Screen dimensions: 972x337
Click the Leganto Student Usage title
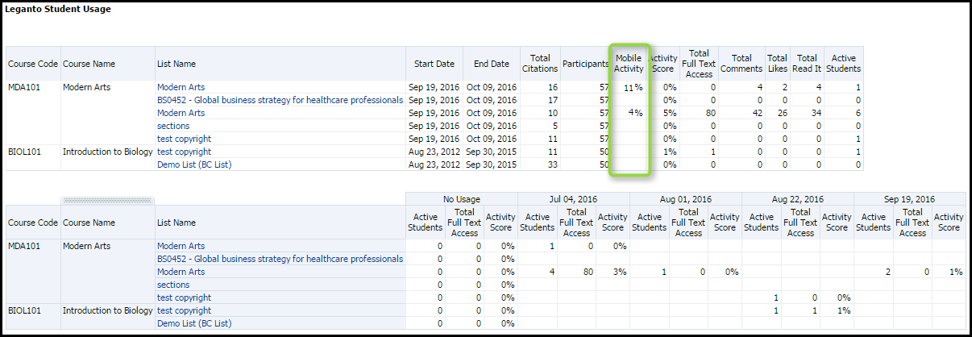coord(58,10)
